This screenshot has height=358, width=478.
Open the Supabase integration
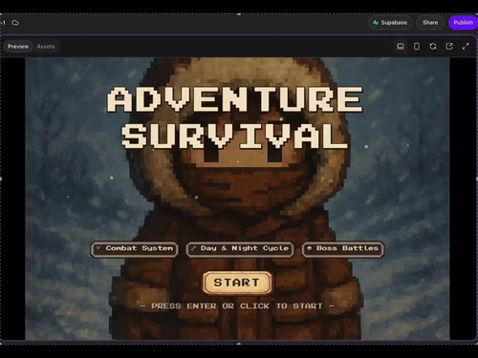[x=390, y=23]
